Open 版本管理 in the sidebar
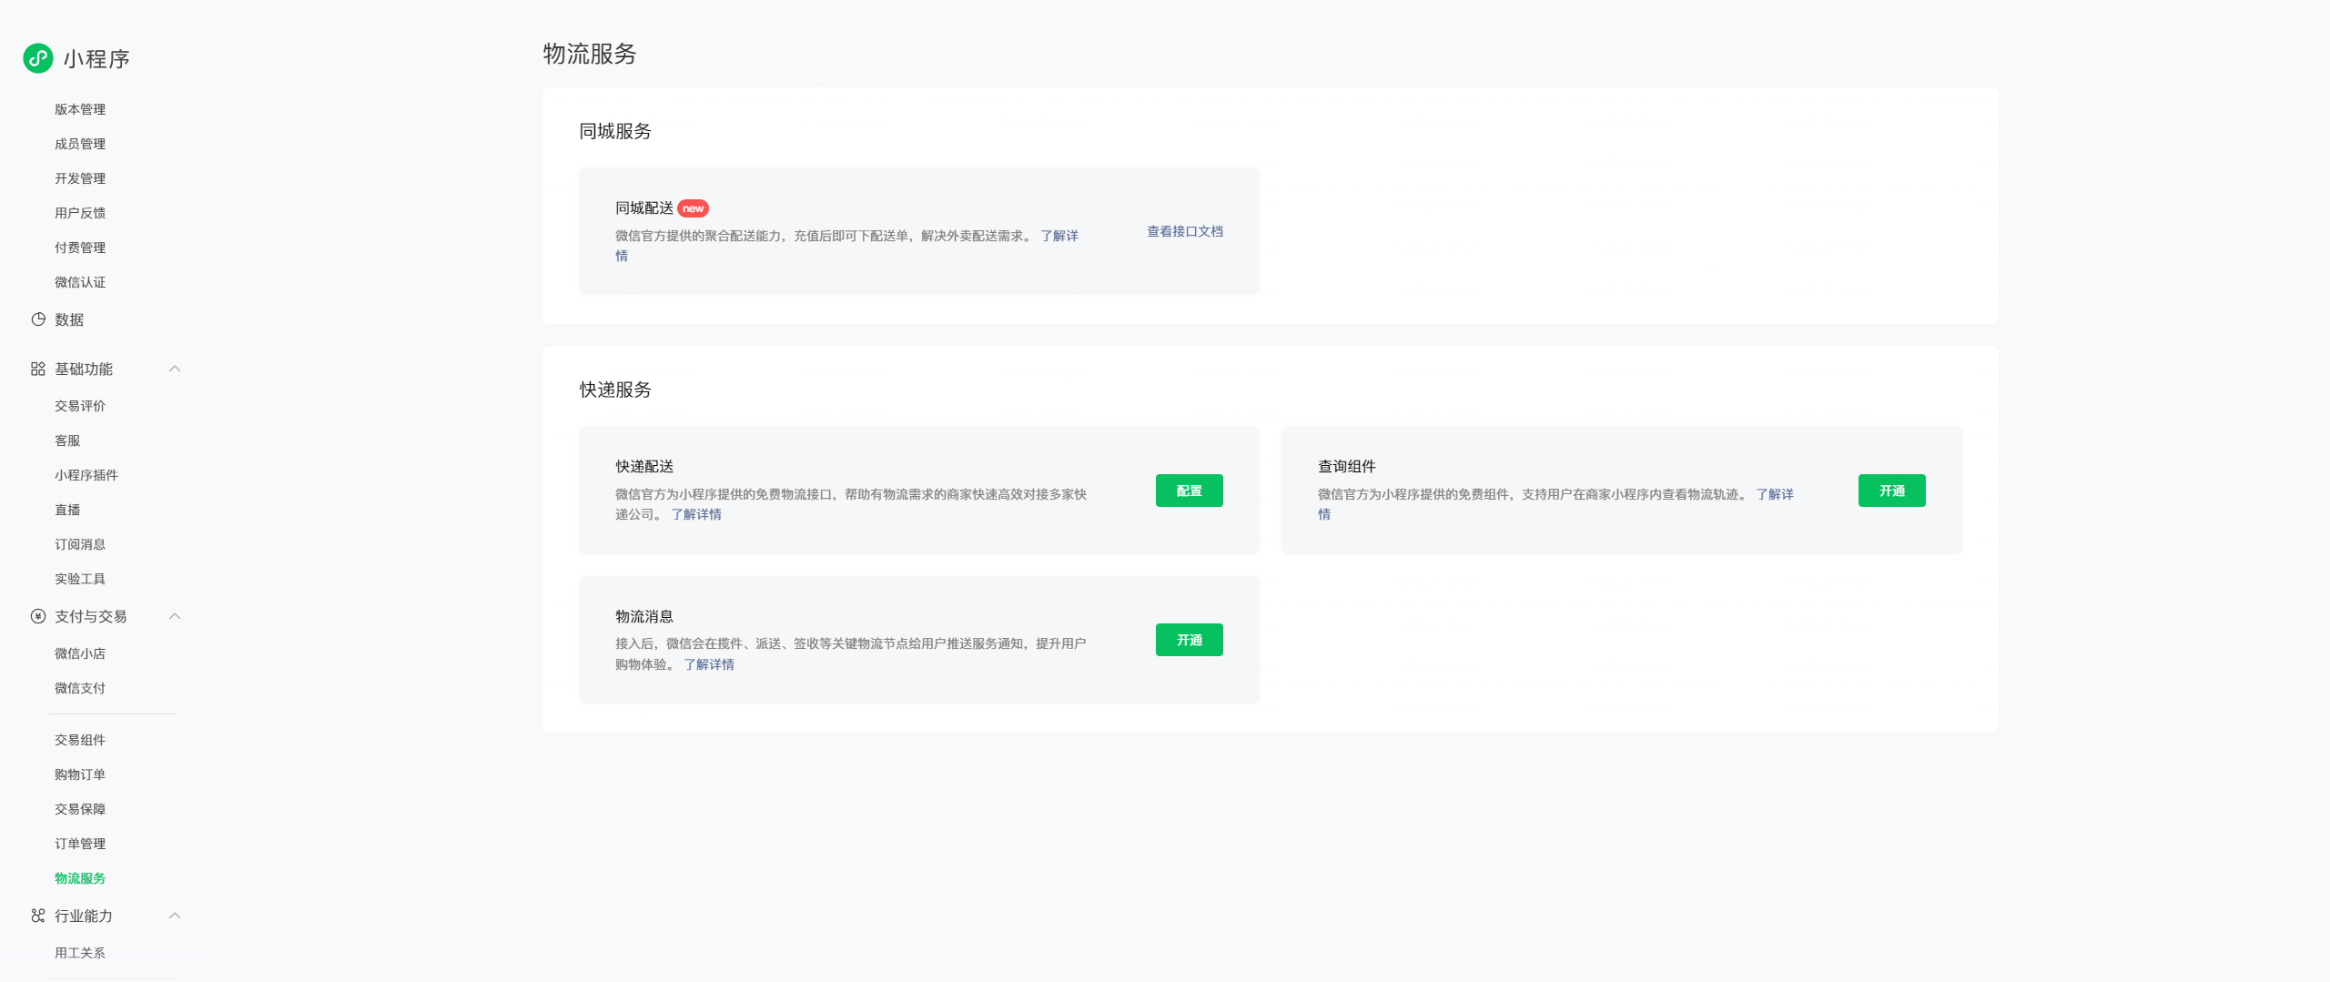 (80, 109)
